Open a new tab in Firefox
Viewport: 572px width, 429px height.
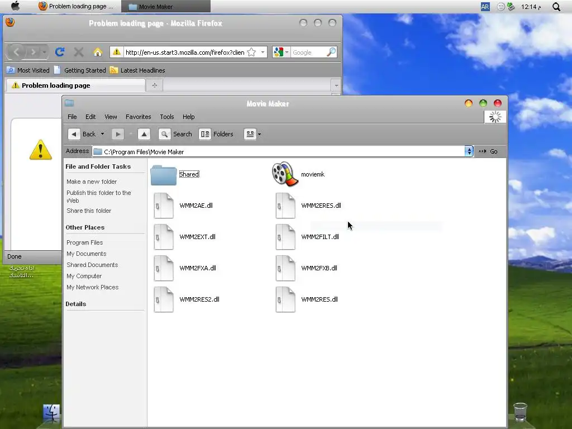coord(155,85)
